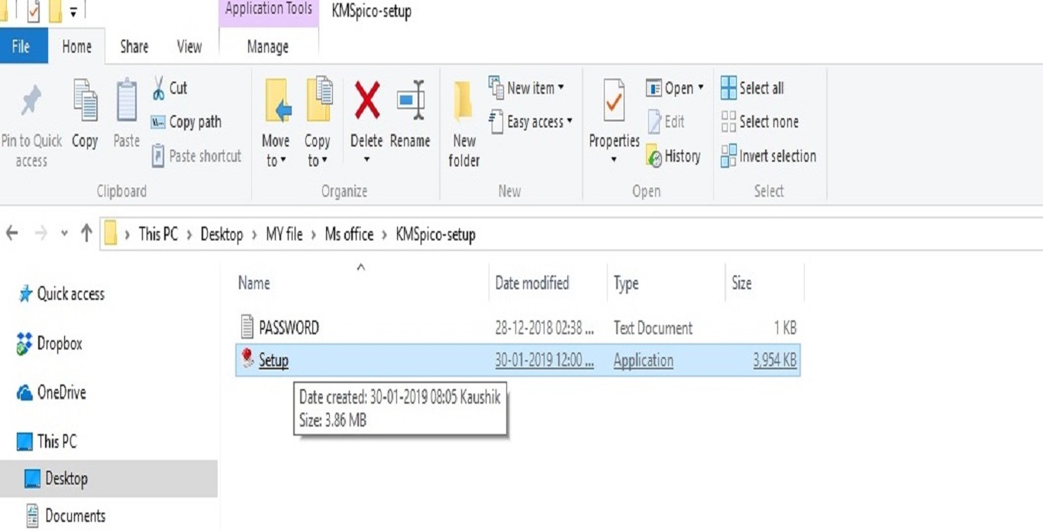Click Select all in the Select group
The width and height of the screenshot is (1043, 531).
[753, 88]
